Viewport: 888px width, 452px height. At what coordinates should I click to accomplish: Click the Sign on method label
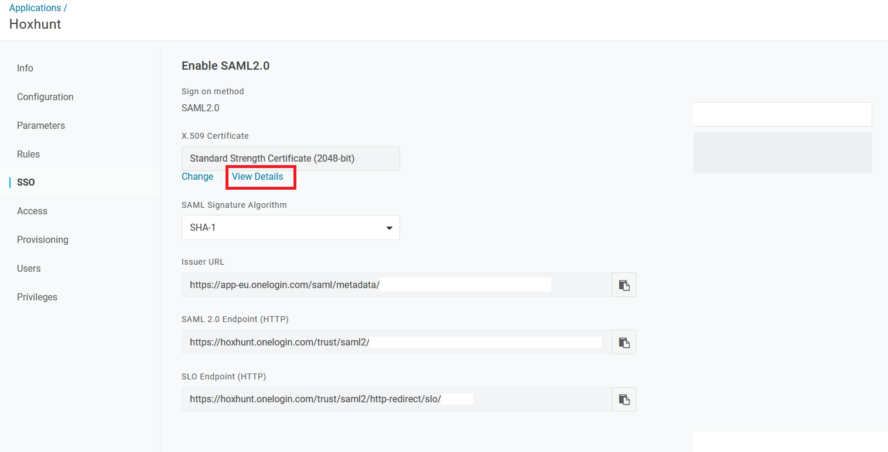pyautogui.click(x=213, y=91)
